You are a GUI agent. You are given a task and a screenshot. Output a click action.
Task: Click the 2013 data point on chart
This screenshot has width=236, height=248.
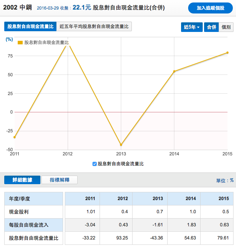point(121,145)
